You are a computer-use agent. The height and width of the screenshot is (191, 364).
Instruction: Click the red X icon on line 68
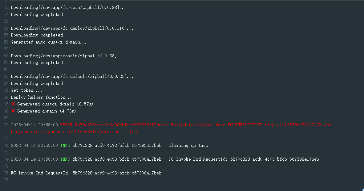point(13,111)
